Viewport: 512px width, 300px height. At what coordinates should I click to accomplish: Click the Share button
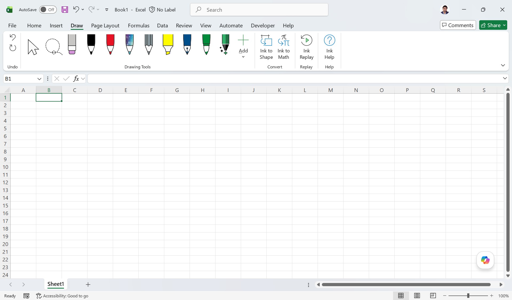pyautogui.click(x=493, y=25)
